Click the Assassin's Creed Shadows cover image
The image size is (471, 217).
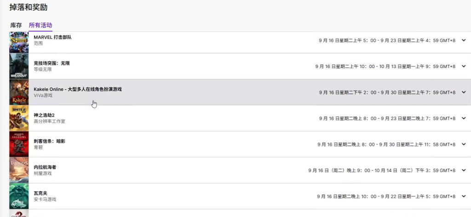pyautogui.click(x=19, y=144)
